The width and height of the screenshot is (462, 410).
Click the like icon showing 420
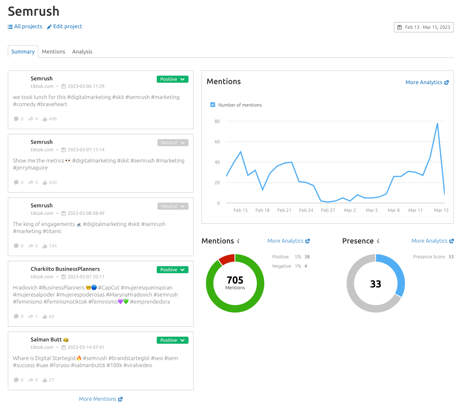click(x=45, y=182)
